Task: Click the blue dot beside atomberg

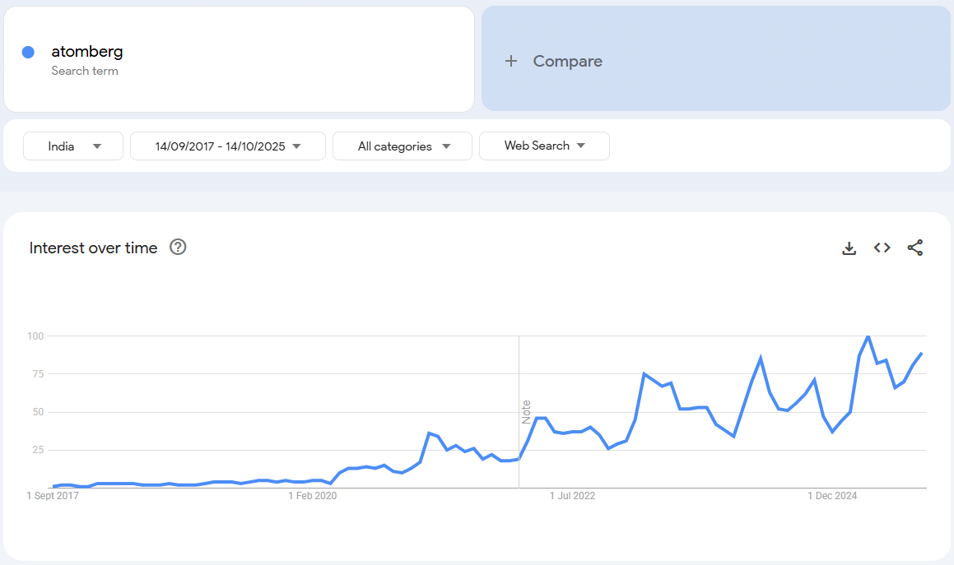Action: [28, 53]
